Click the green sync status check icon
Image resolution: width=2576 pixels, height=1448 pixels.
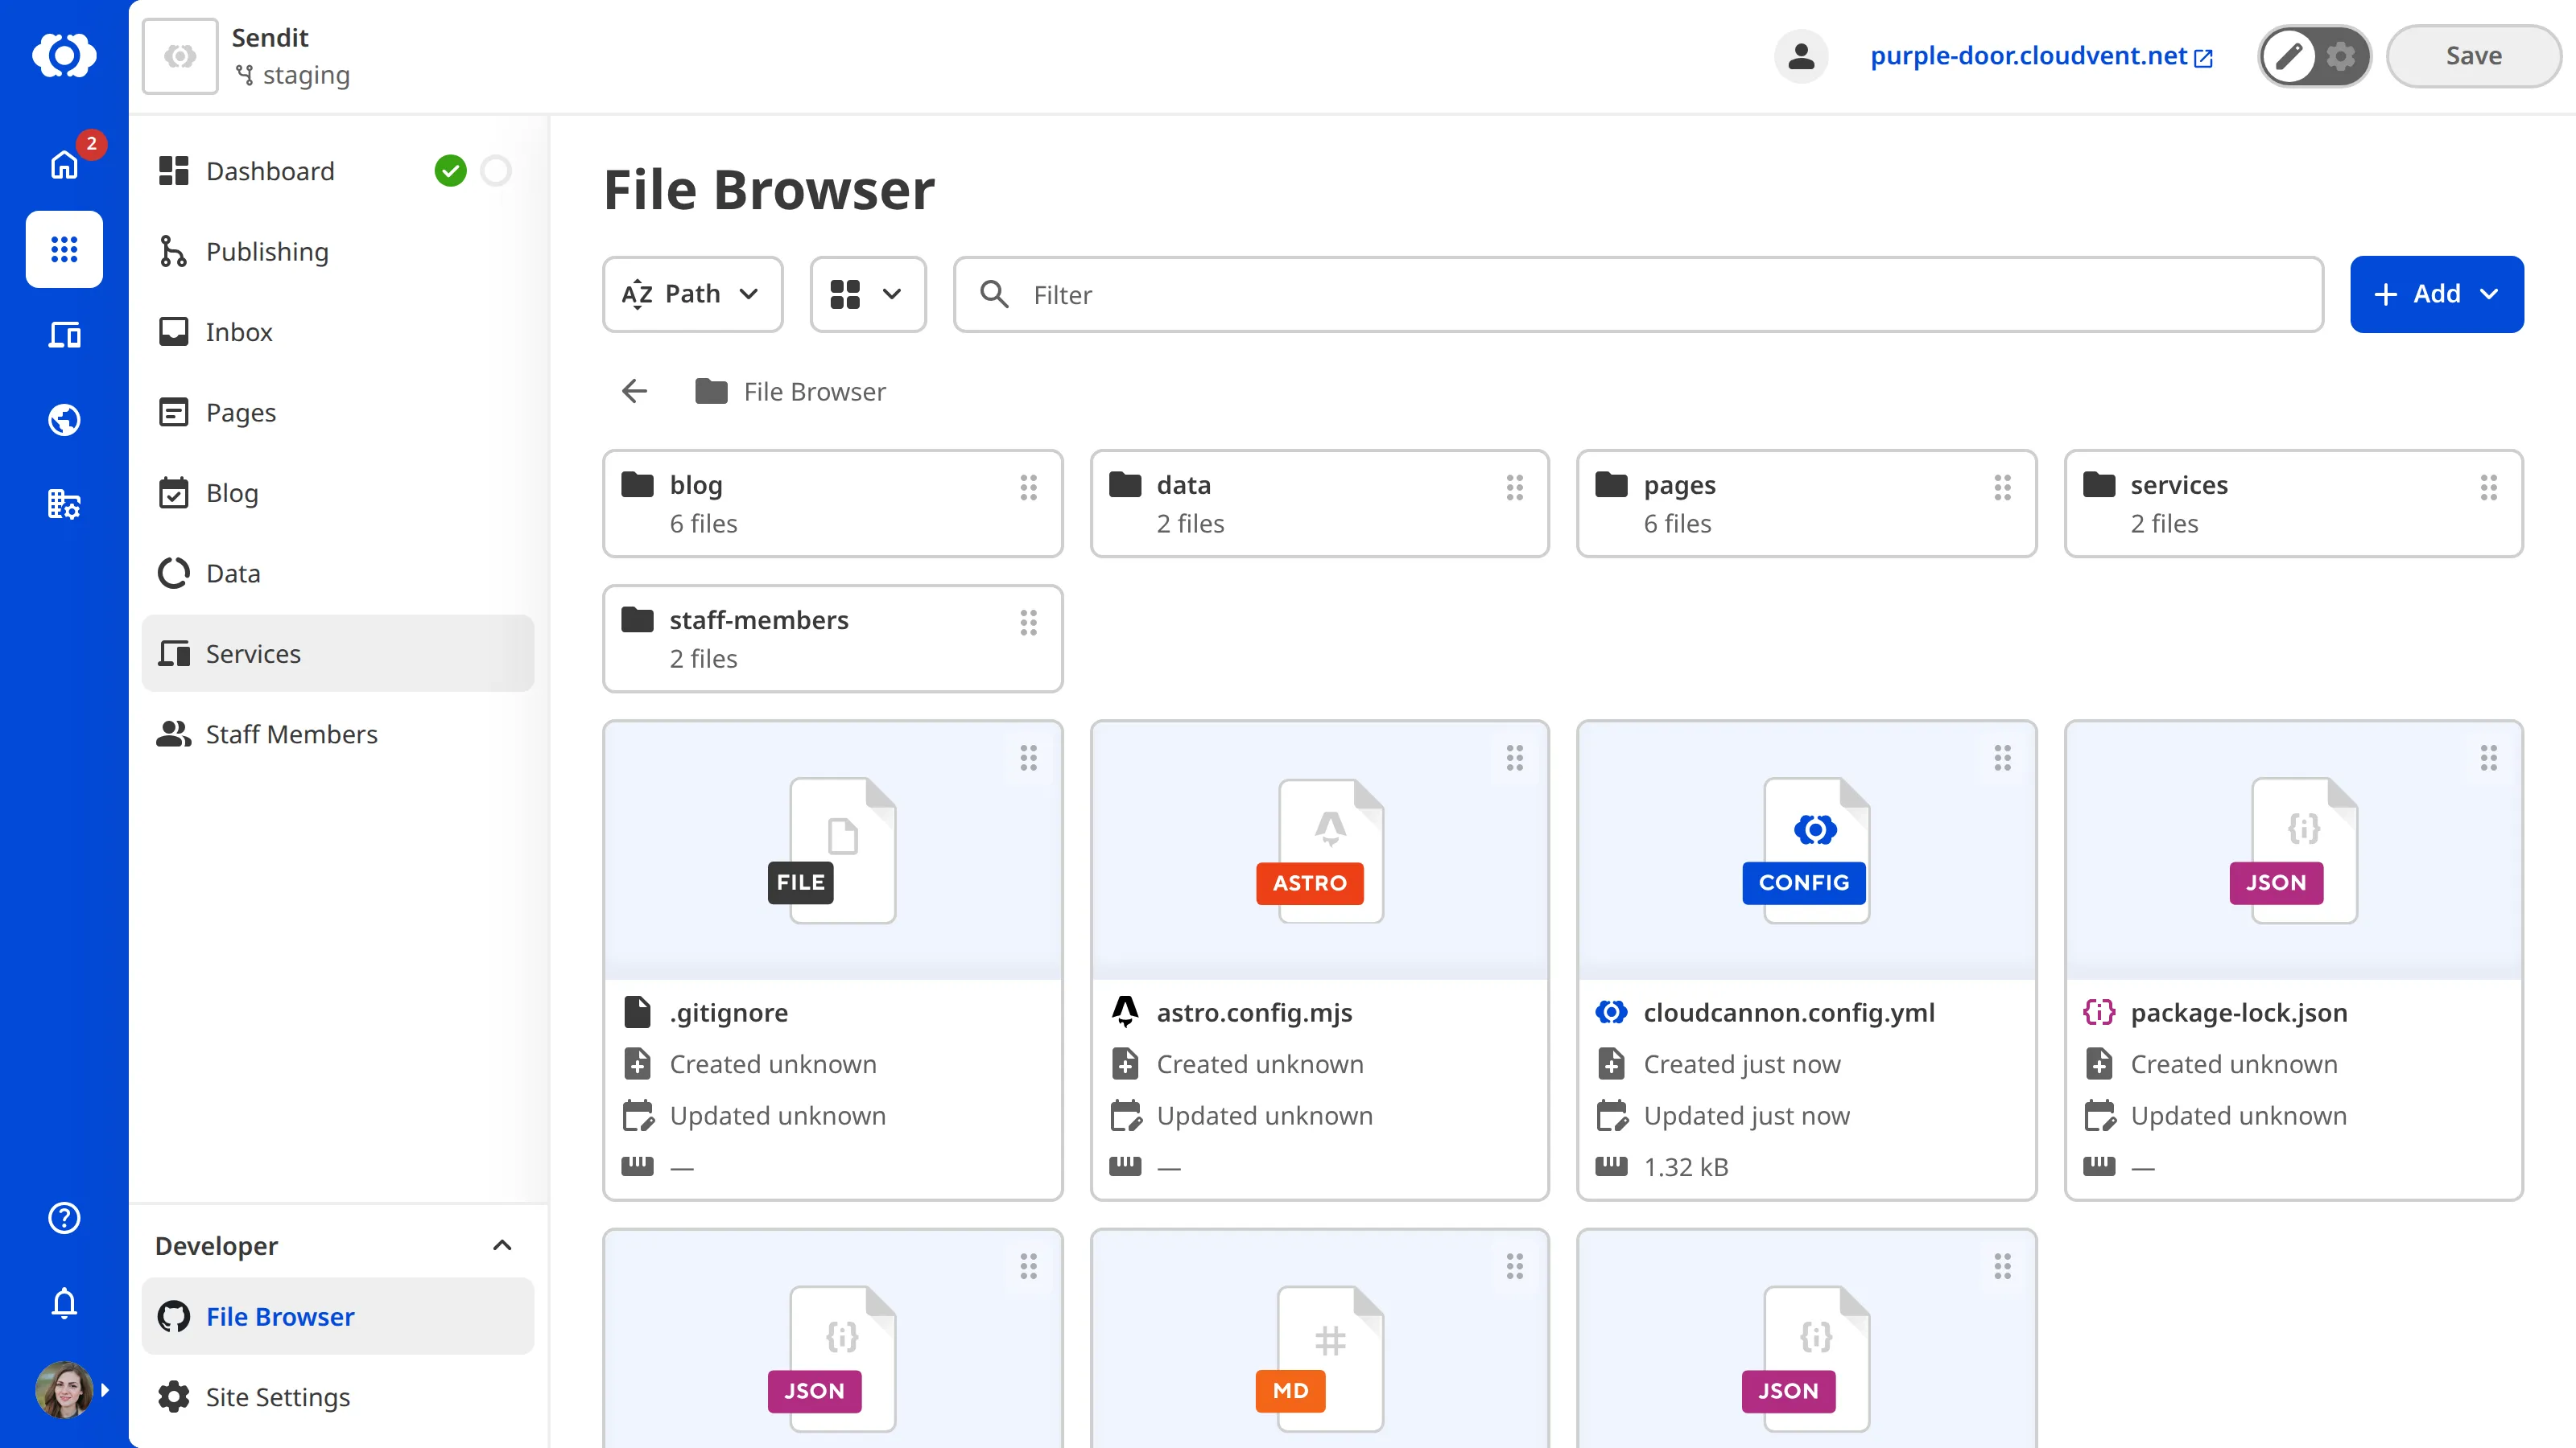[450, 171]
